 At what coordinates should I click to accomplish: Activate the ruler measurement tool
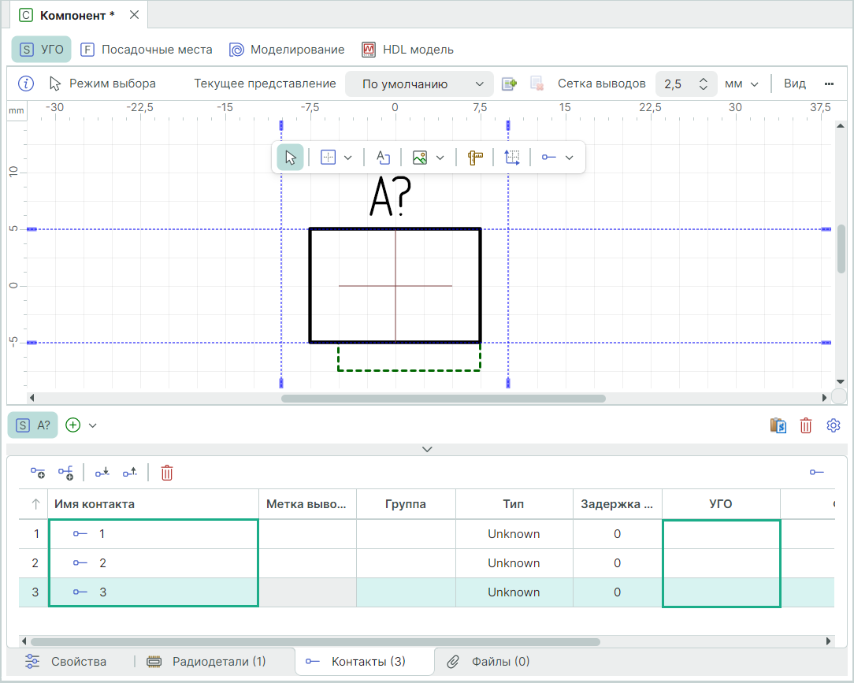click(474, 158)
